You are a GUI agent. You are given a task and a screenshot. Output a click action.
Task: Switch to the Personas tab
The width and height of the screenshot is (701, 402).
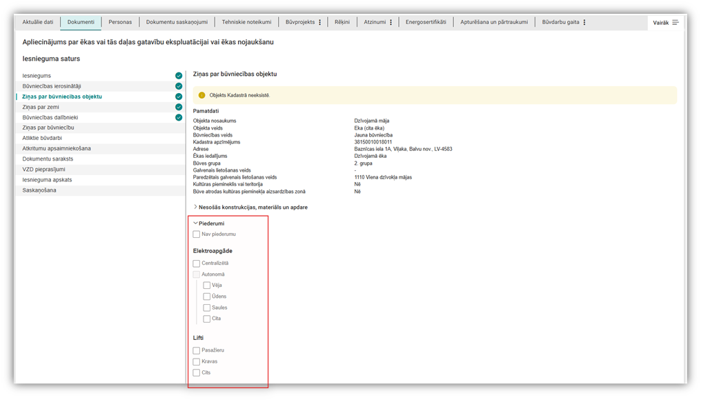click(120, 22)
